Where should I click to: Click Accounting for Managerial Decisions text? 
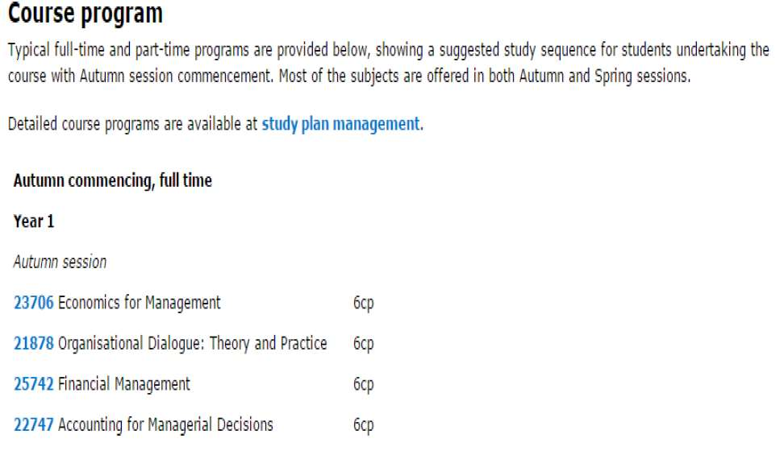coord(165,425)
